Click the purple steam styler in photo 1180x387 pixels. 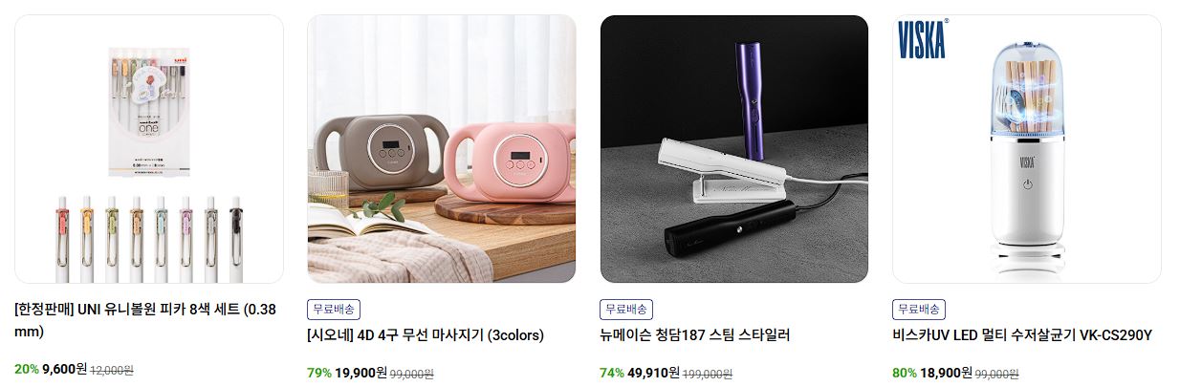[x=753, y=87]
